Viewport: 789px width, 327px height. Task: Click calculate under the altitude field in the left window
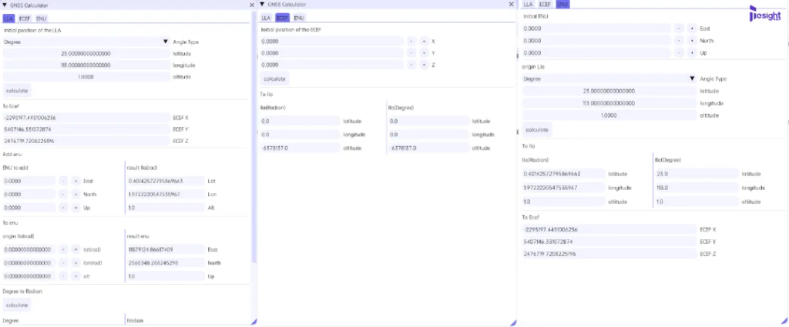point(17,91)
